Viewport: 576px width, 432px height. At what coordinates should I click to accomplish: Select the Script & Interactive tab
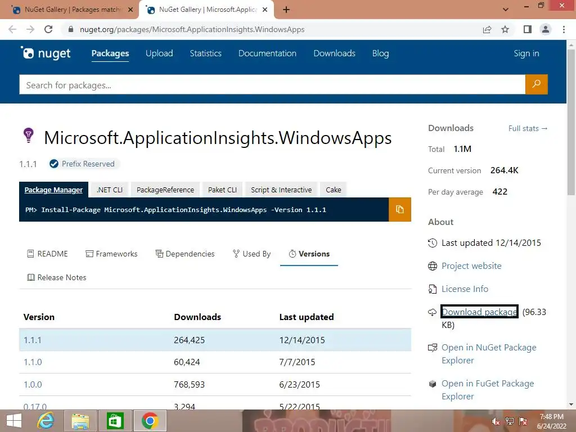(281, 190)
